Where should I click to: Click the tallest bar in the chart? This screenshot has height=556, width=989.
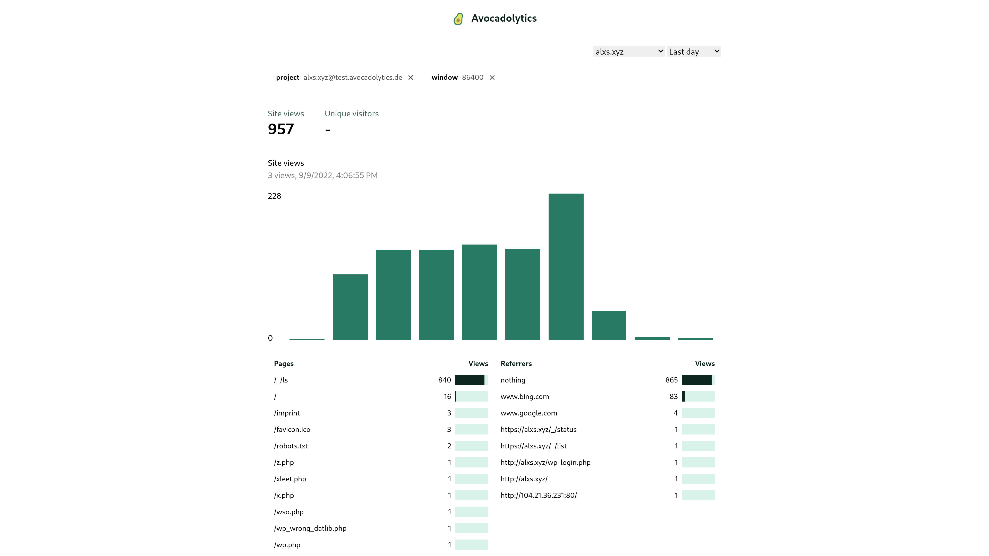pos(566,267)
